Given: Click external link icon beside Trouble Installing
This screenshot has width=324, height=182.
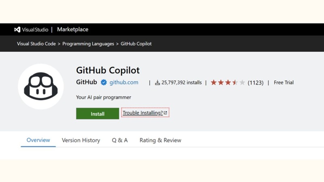Looking at the screenshot, I should pos(165,113).
